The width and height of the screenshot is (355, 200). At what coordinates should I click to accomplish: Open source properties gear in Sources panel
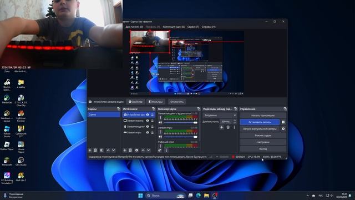pyautogui.click(x=136, y=150)
